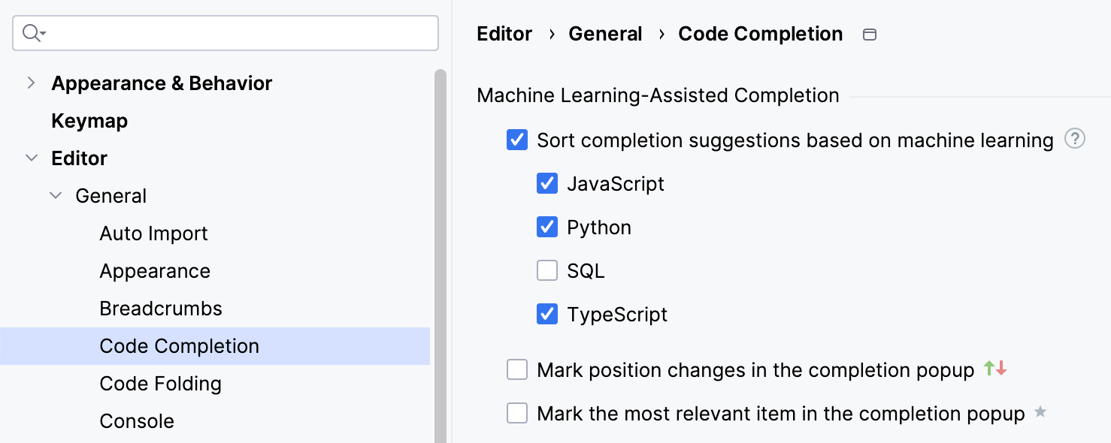Uncheck the TypeScript checkbox

tap(547, 315)
